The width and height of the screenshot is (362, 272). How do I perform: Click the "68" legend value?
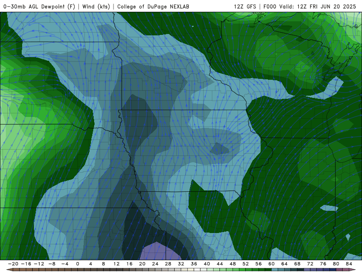297,264
